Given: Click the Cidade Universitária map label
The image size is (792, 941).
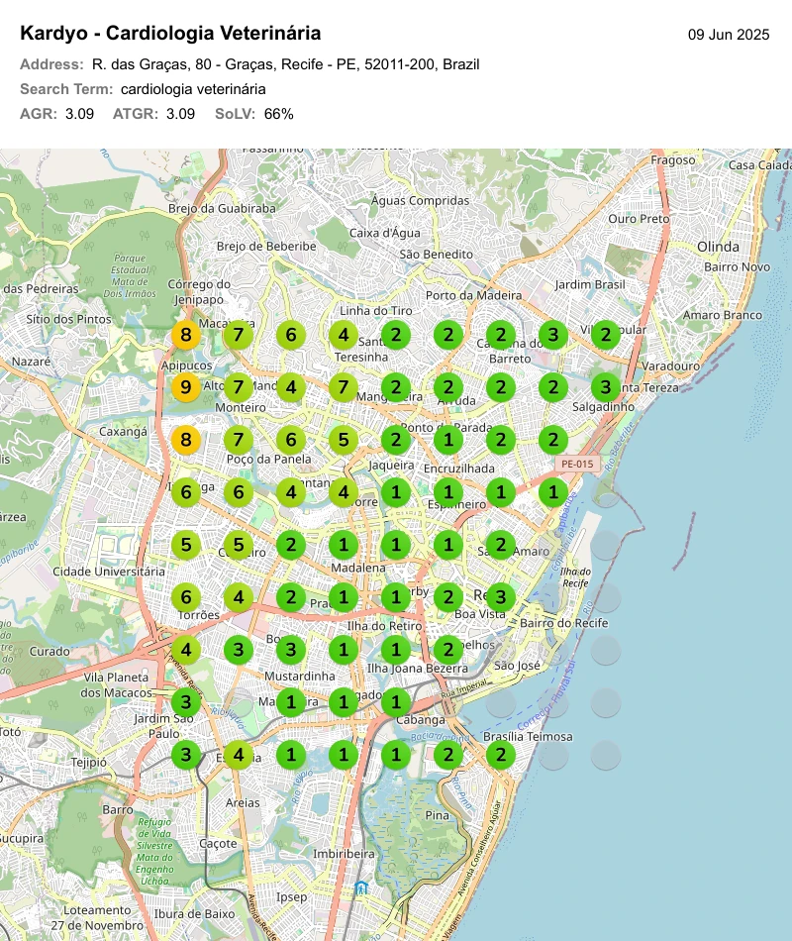Looking at the screenshot, I should pos(109,572).
